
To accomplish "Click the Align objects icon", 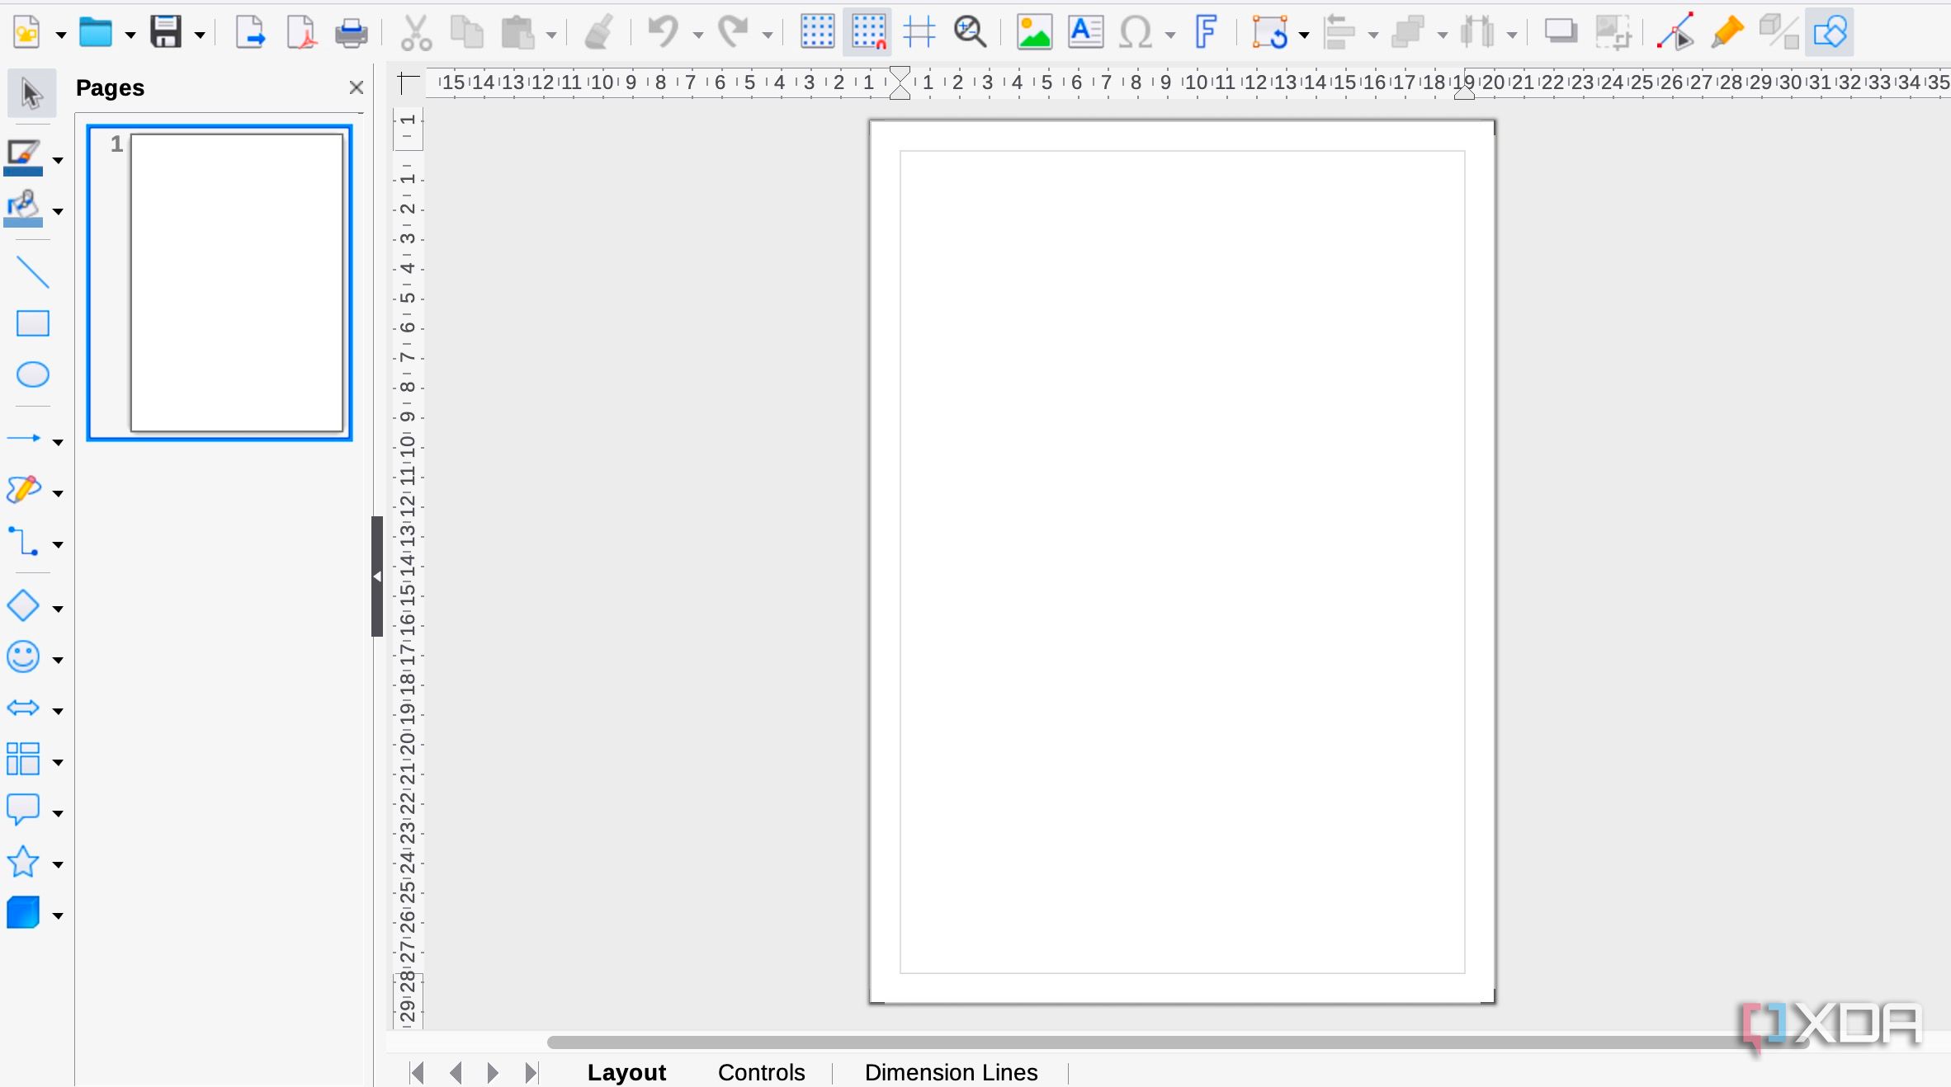I will [1339, 32].
